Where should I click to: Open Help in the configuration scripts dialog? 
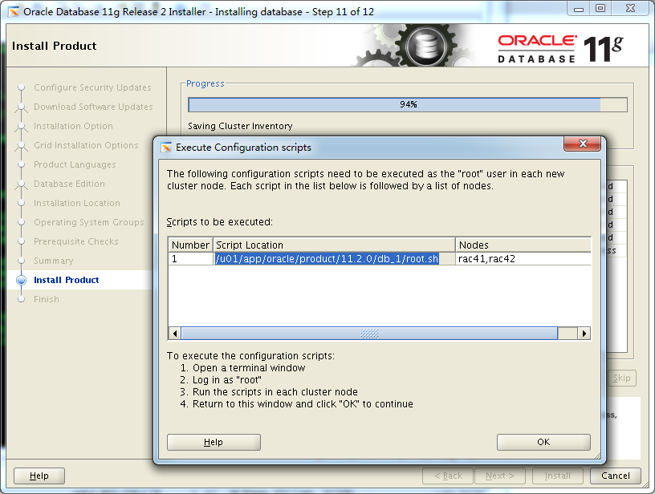tap(214, 442)
